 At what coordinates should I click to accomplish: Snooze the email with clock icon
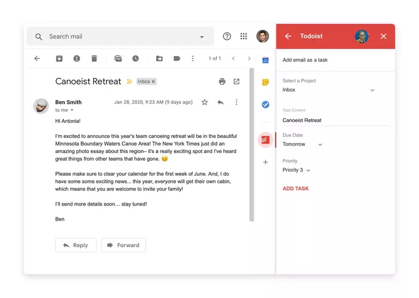coord(136,59)
